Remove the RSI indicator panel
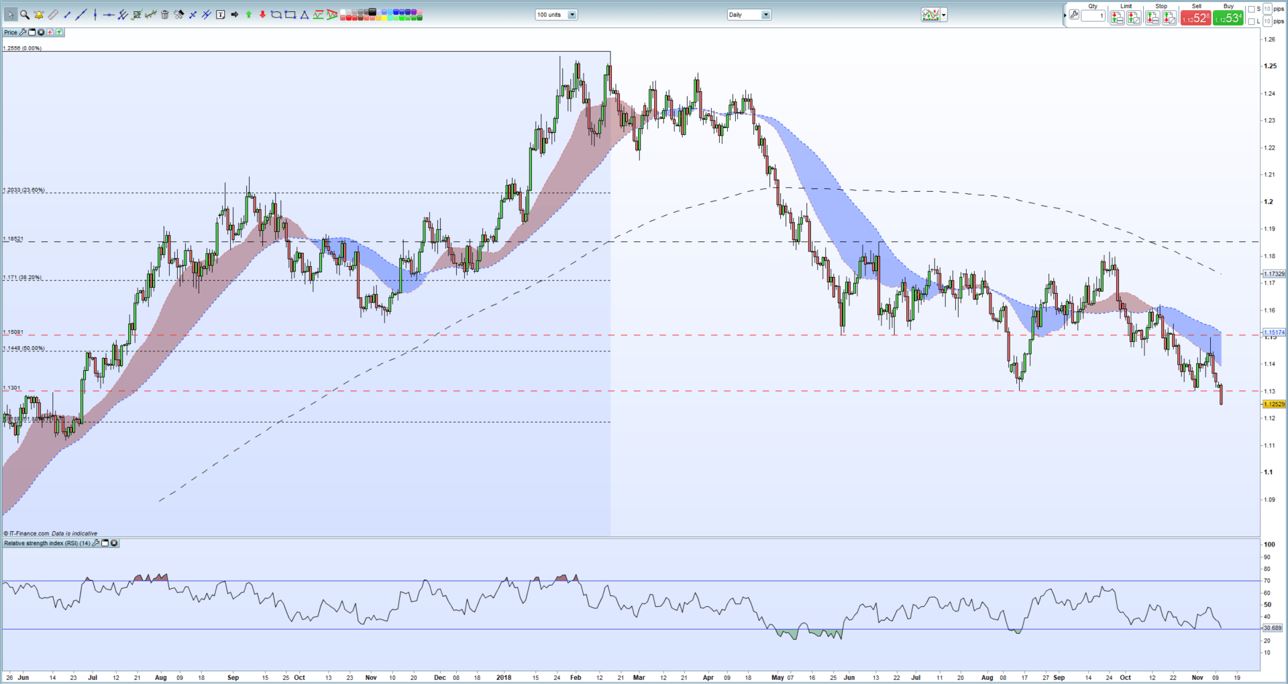 [115, 543]
